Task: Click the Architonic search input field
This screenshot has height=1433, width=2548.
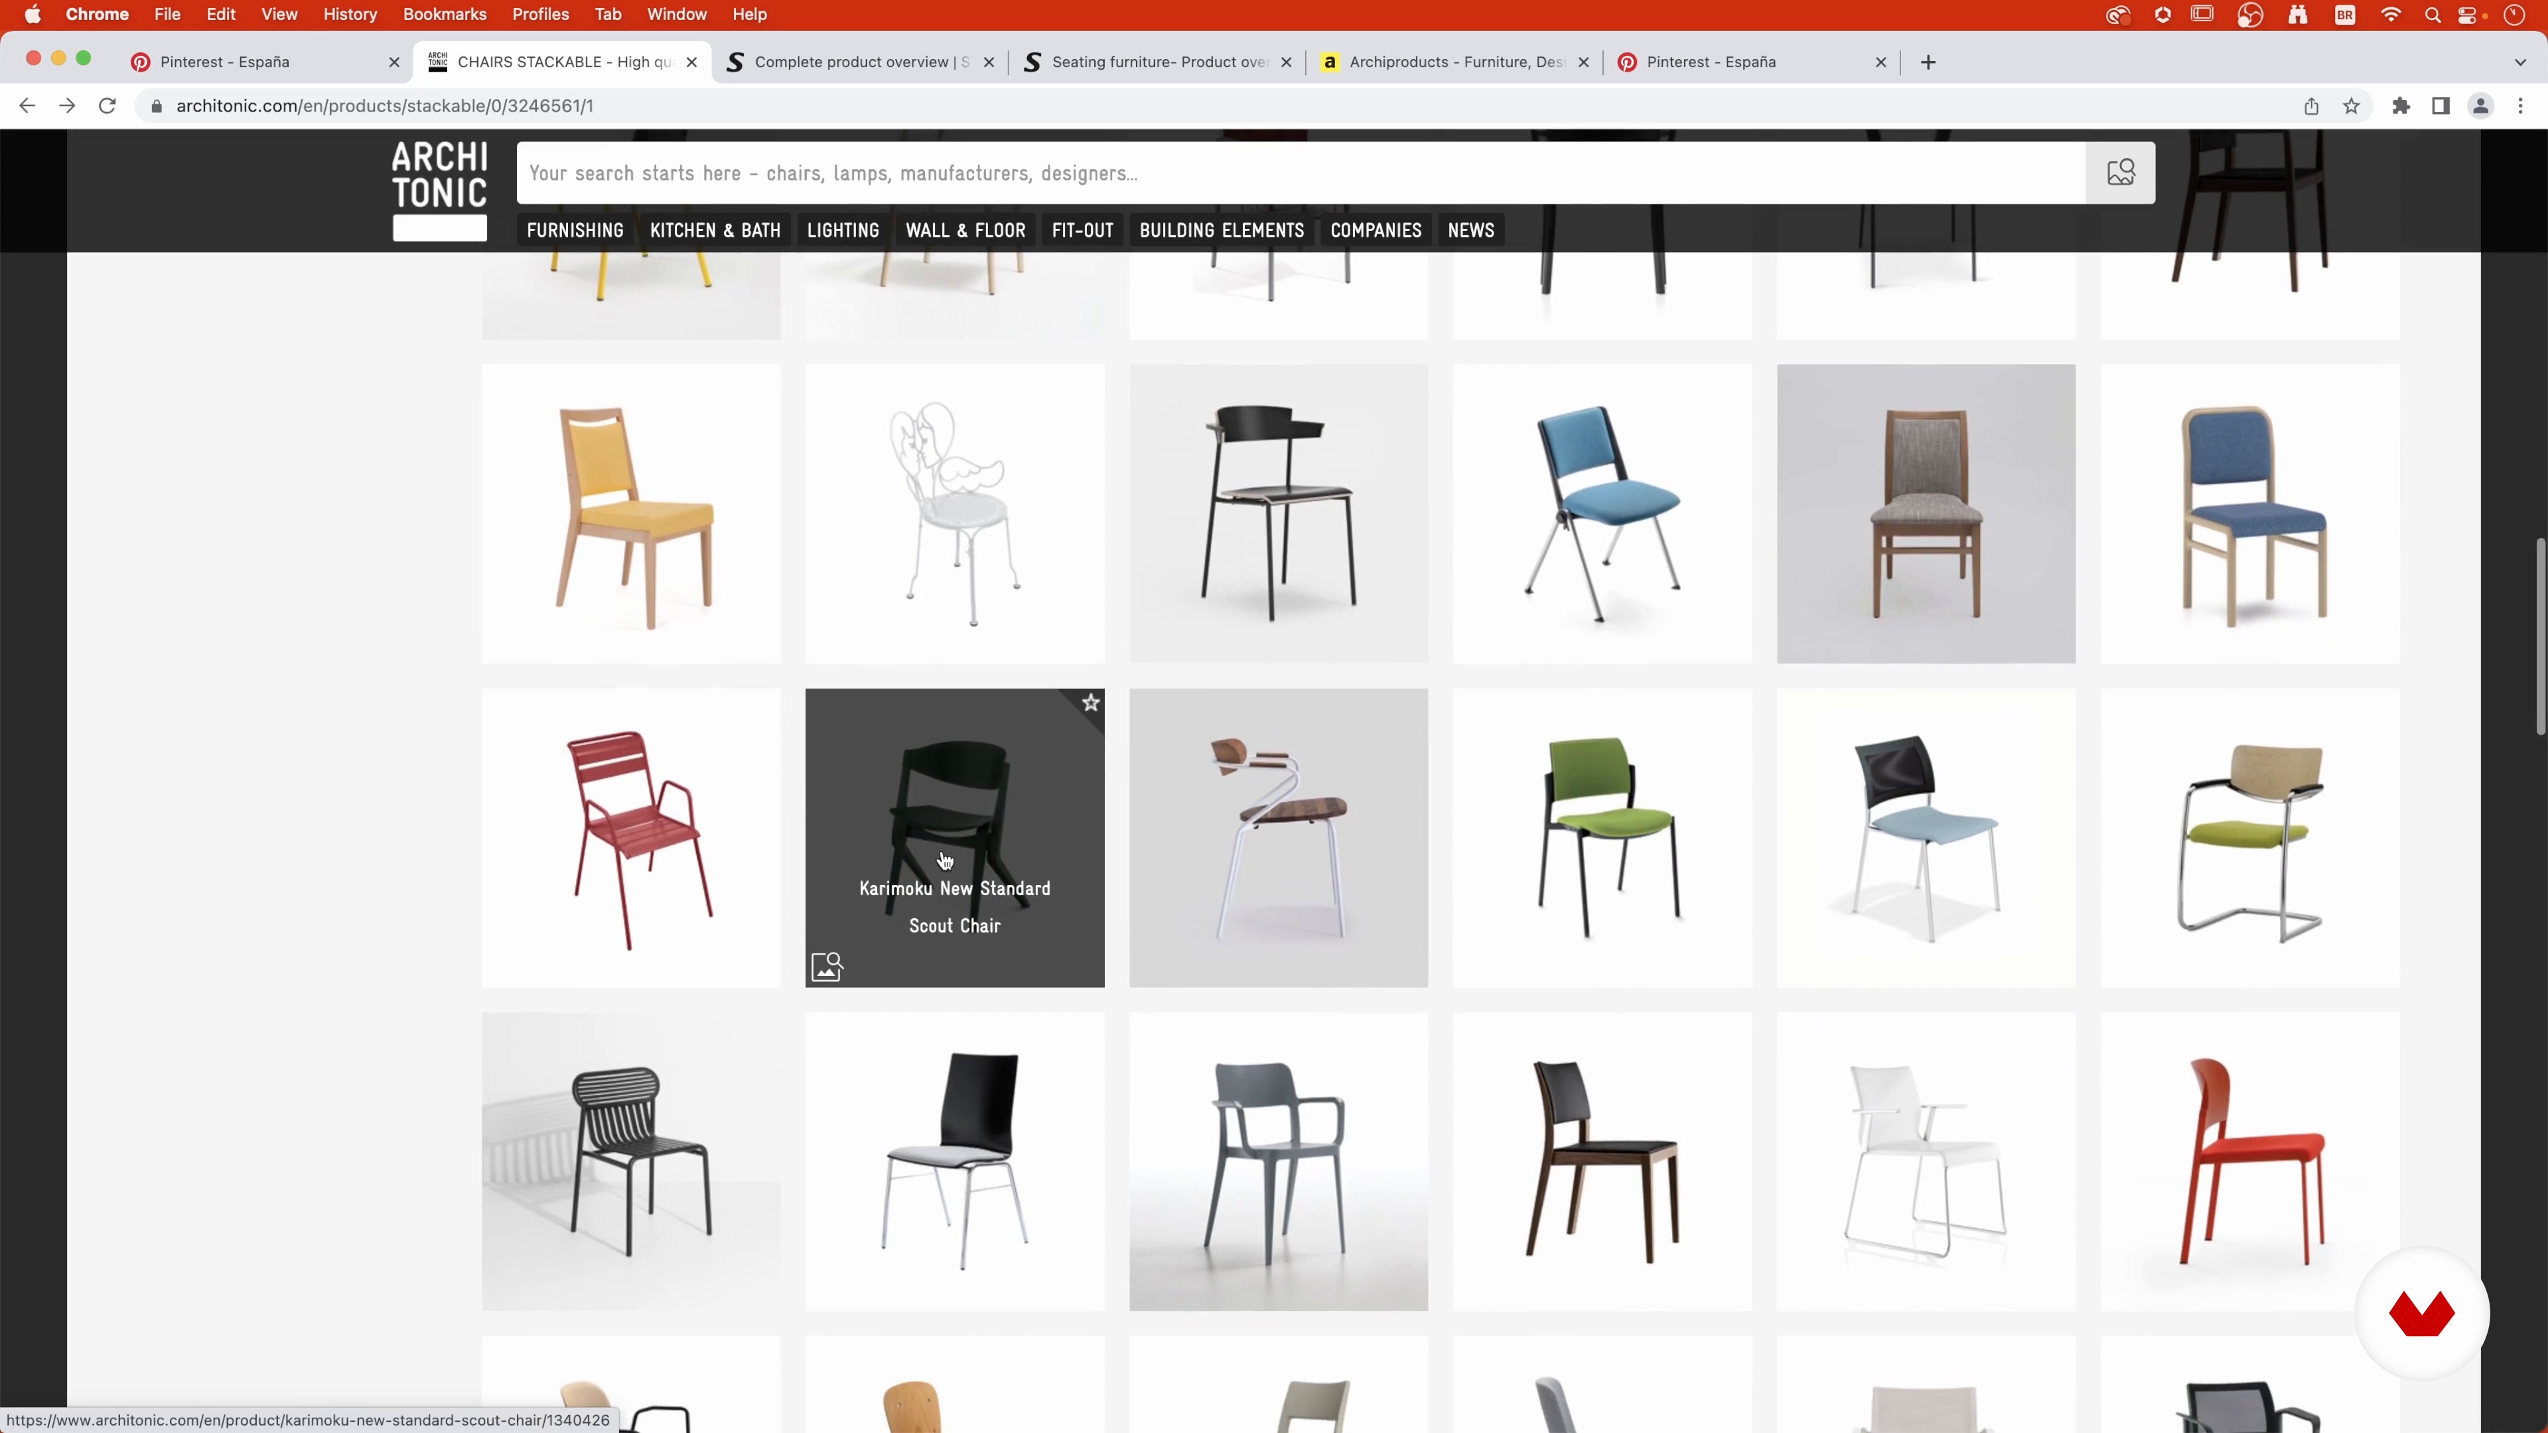Action: click(1301, 173)
